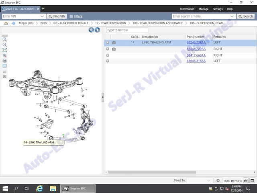Go to 17 - REAR SUSPENSION breadcrumb

pyautogui.click(x=110, y=23)
